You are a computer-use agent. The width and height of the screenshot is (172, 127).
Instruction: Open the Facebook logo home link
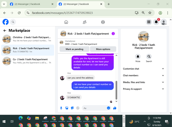tap(6, 22)
